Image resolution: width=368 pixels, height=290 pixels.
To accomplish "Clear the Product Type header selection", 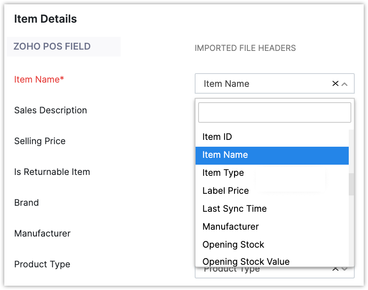I will click(x=335, y=269).
